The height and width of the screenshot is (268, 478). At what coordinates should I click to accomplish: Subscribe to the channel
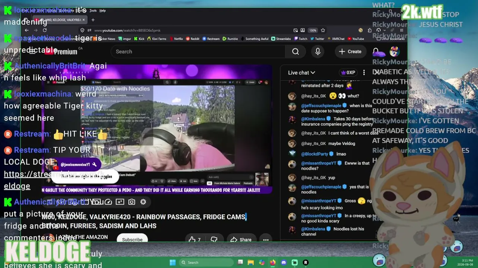tap(132, 240)
